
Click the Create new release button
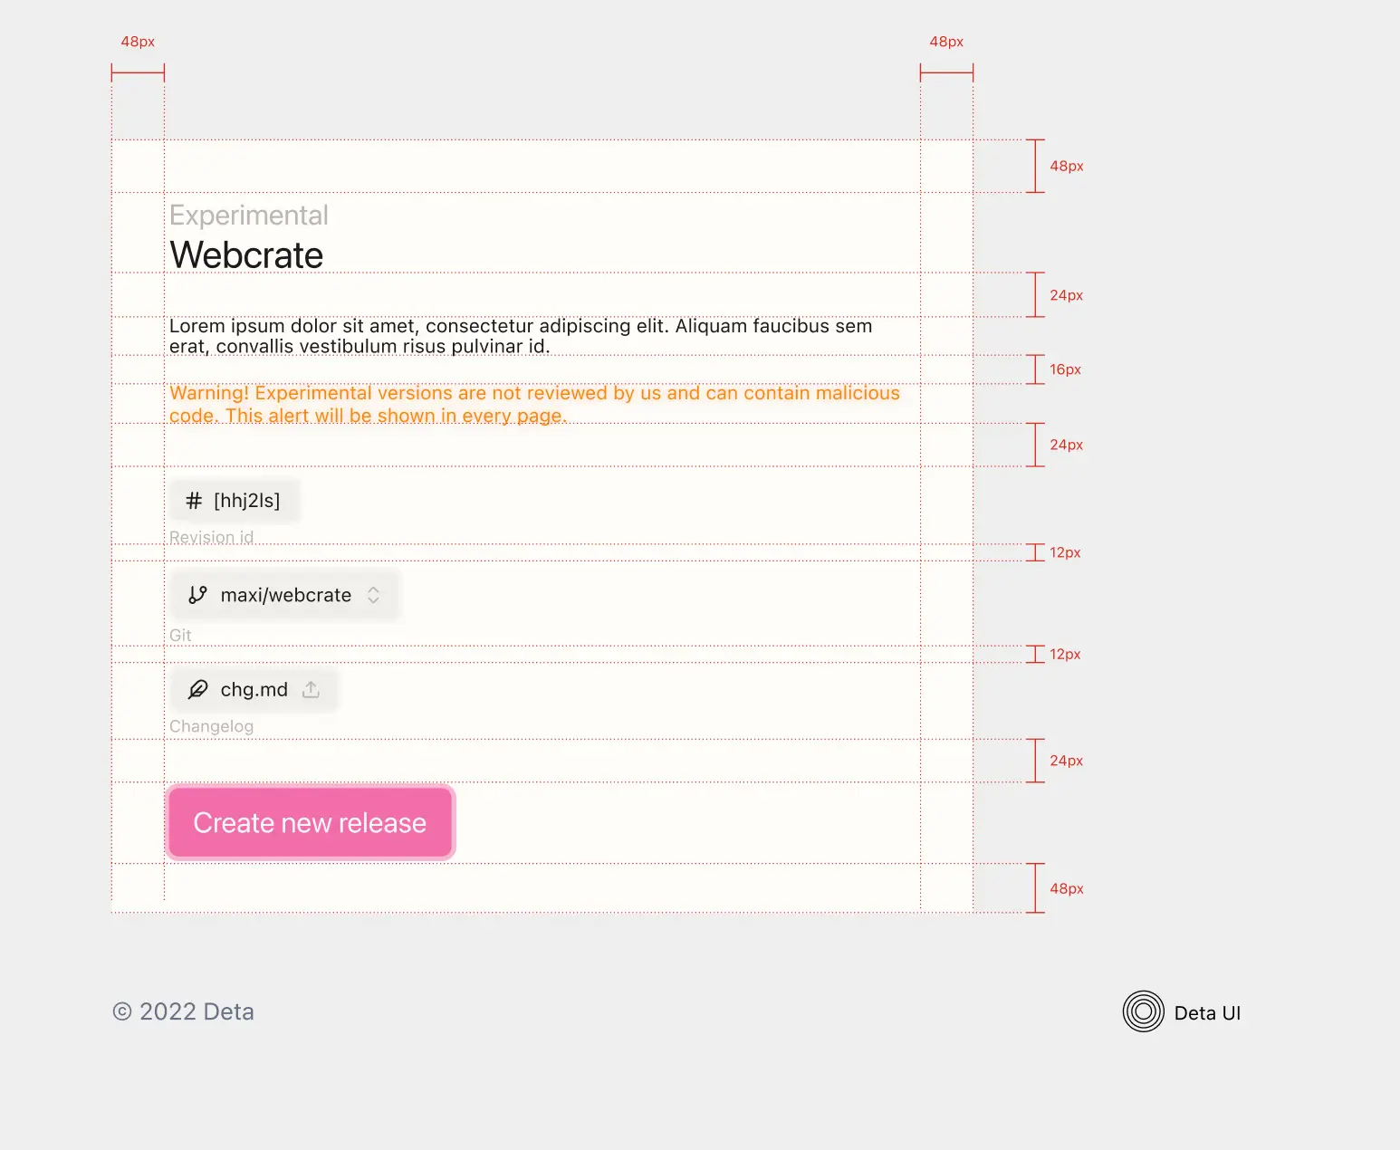[310, 822]
